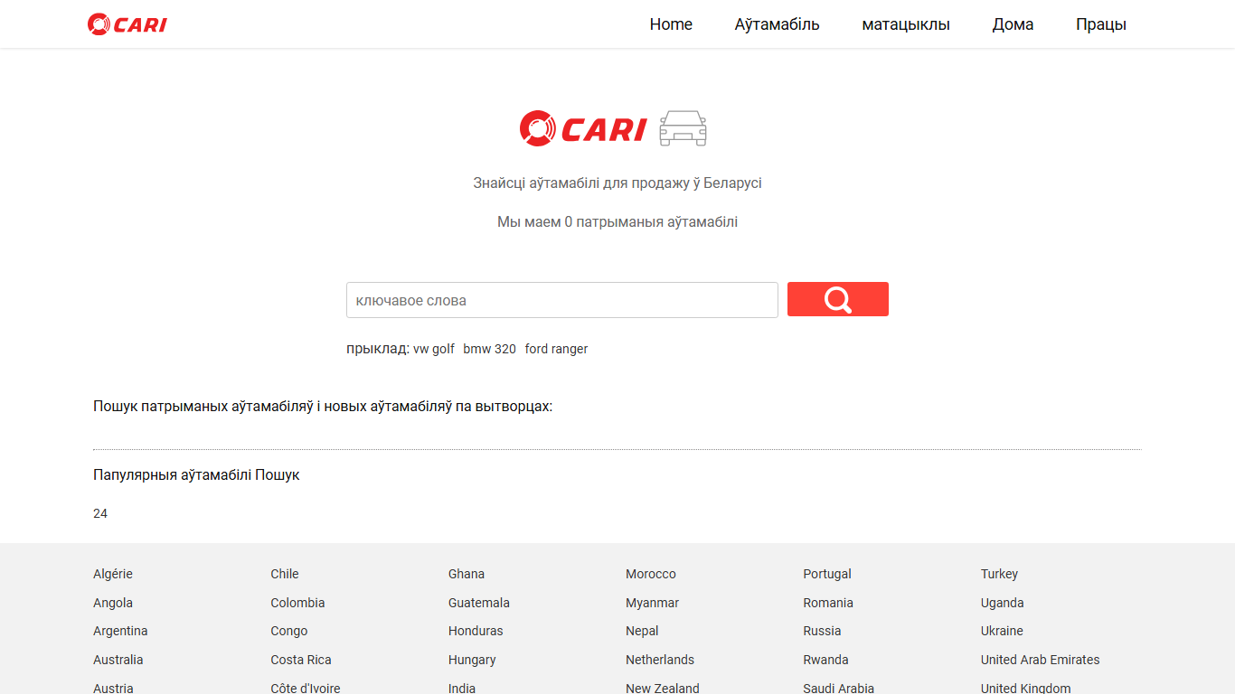Viewport: 1235px width, 694px height.
Task: Open the Australia country link
Action: [x=118, y=660]
